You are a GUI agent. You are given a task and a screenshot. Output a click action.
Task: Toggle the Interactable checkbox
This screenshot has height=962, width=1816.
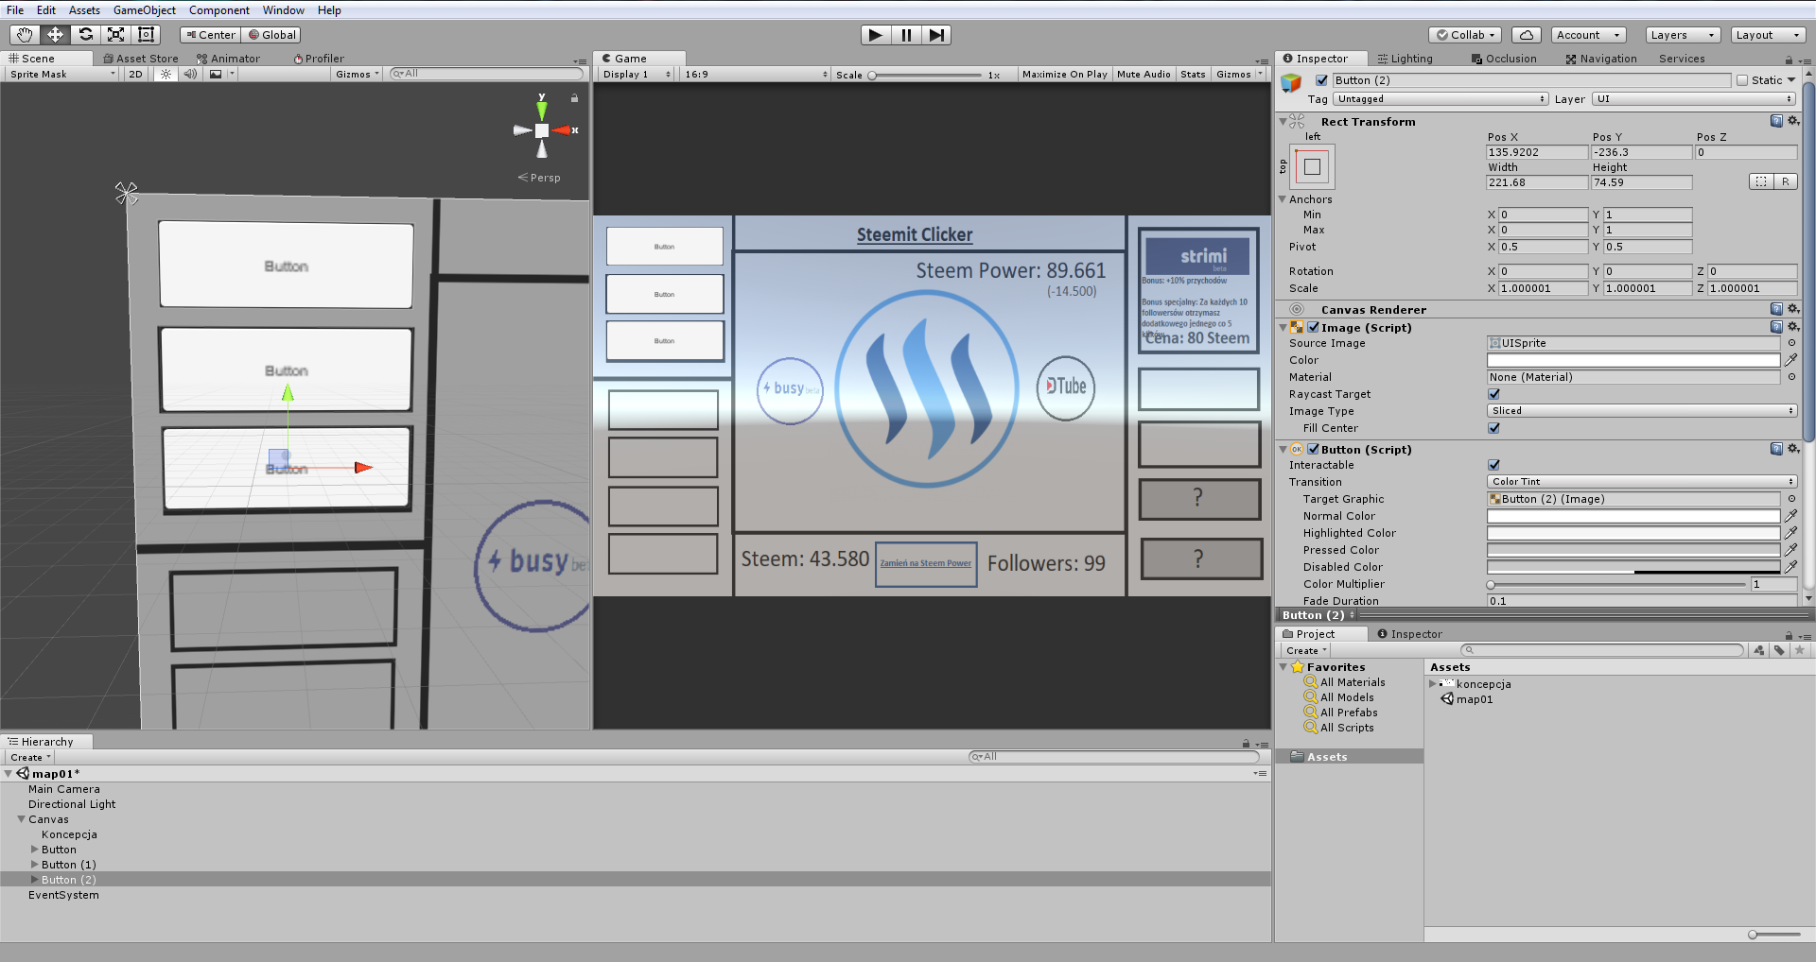pyautogui.click(x=1493, y=465)
